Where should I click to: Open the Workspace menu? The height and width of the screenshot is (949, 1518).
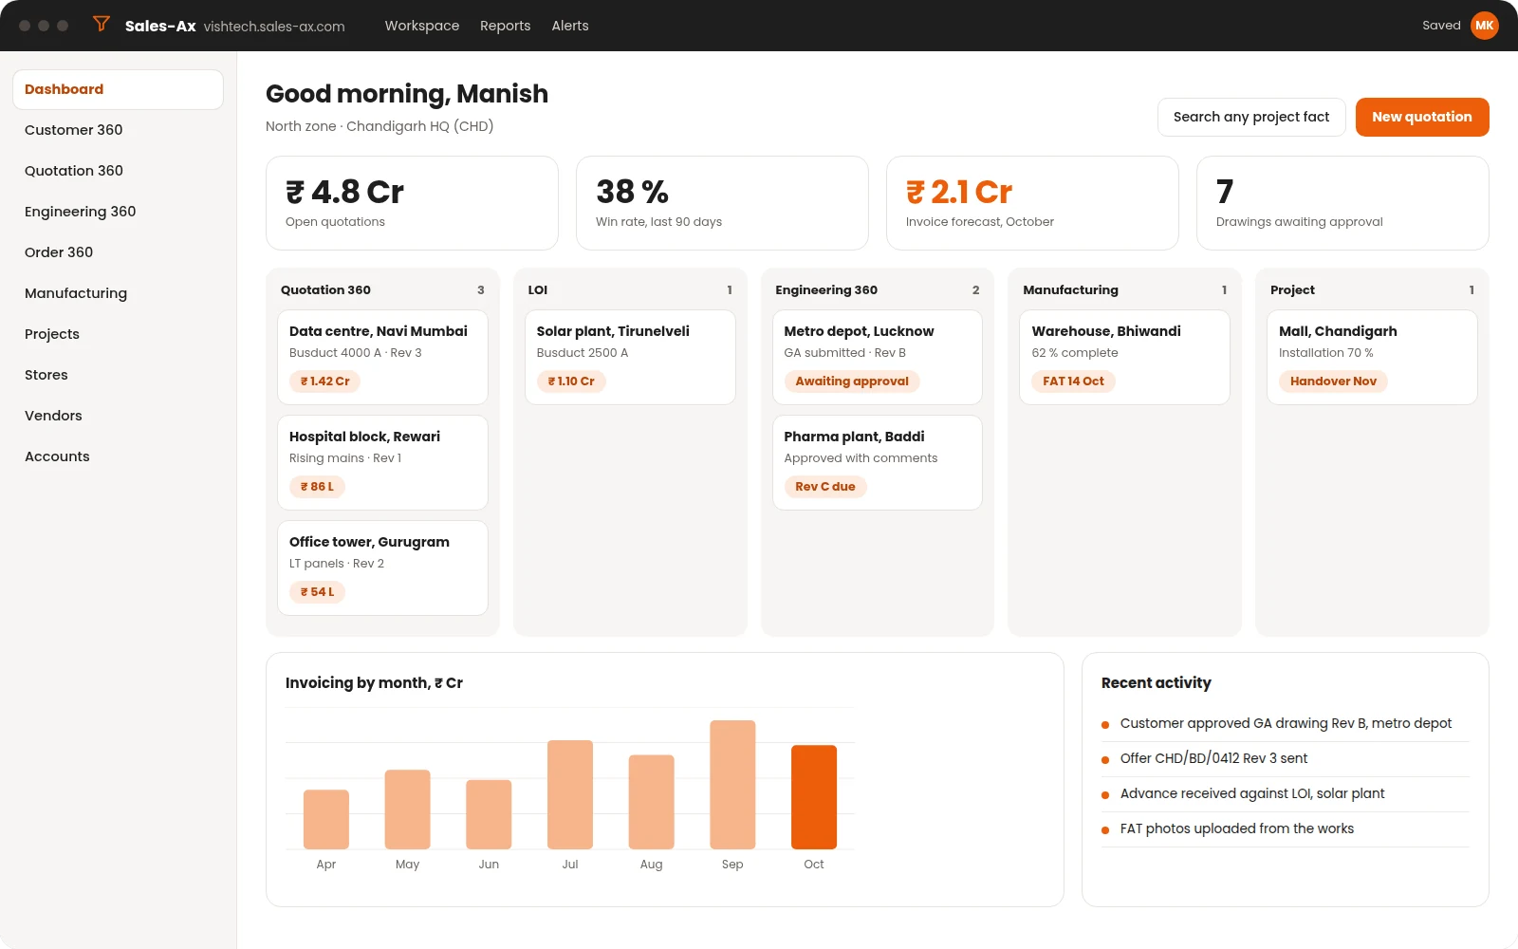click(x=422, y=26)
